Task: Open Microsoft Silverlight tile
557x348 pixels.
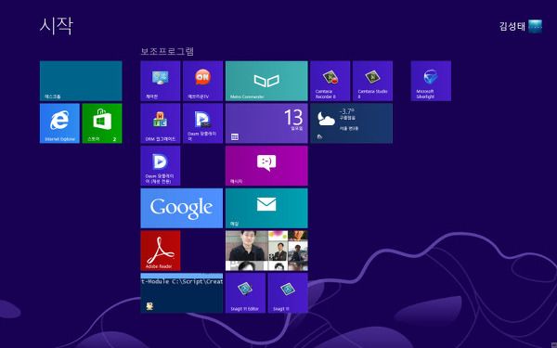Action: pos(431,81)
